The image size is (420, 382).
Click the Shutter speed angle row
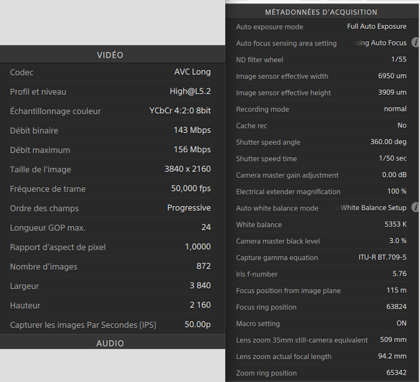pos(321,142)
